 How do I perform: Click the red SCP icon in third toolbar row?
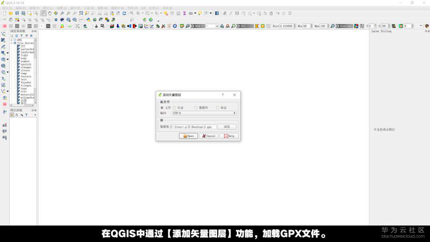[x=5, y=26]
